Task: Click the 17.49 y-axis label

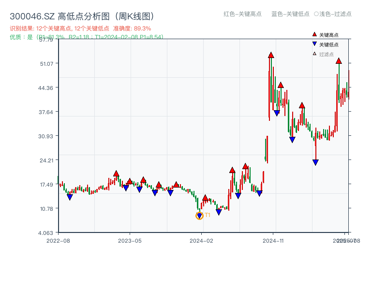Action: (46, 185)
